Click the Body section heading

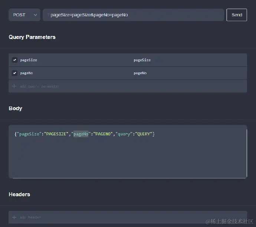(x=16, y=108)
